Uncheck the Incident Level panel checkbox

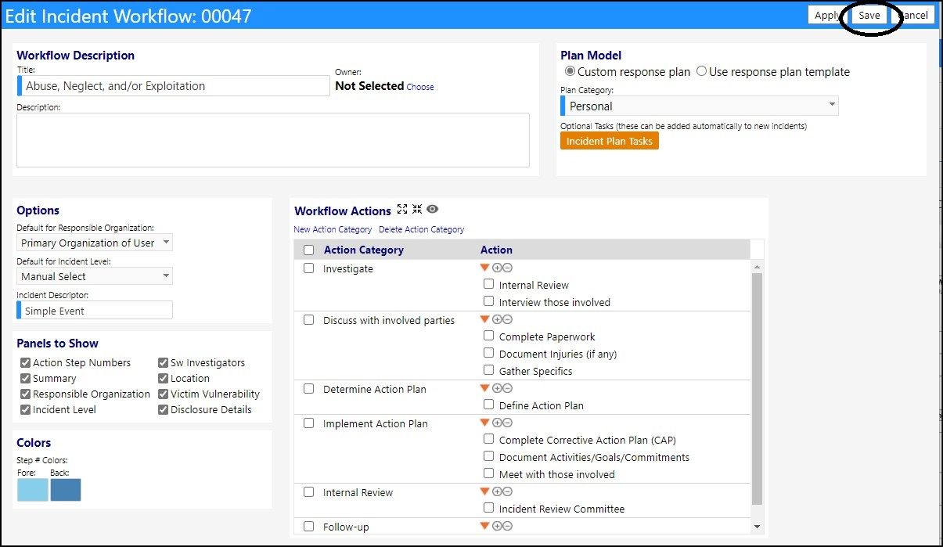click(x=25, y=409)
